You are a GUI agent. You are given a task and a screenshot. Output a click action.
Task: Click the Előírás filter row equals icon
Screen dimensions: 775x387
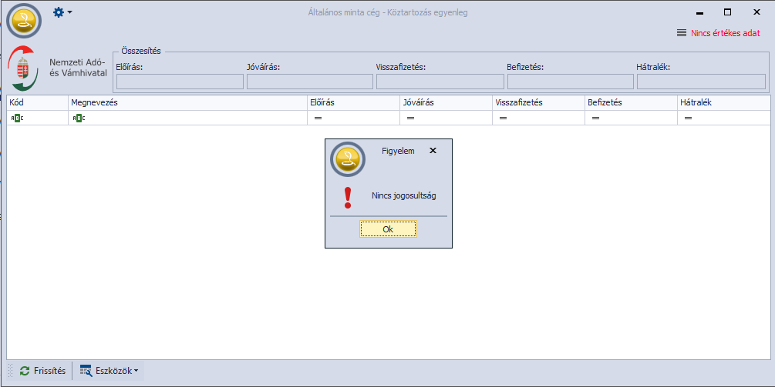(317, 118)
